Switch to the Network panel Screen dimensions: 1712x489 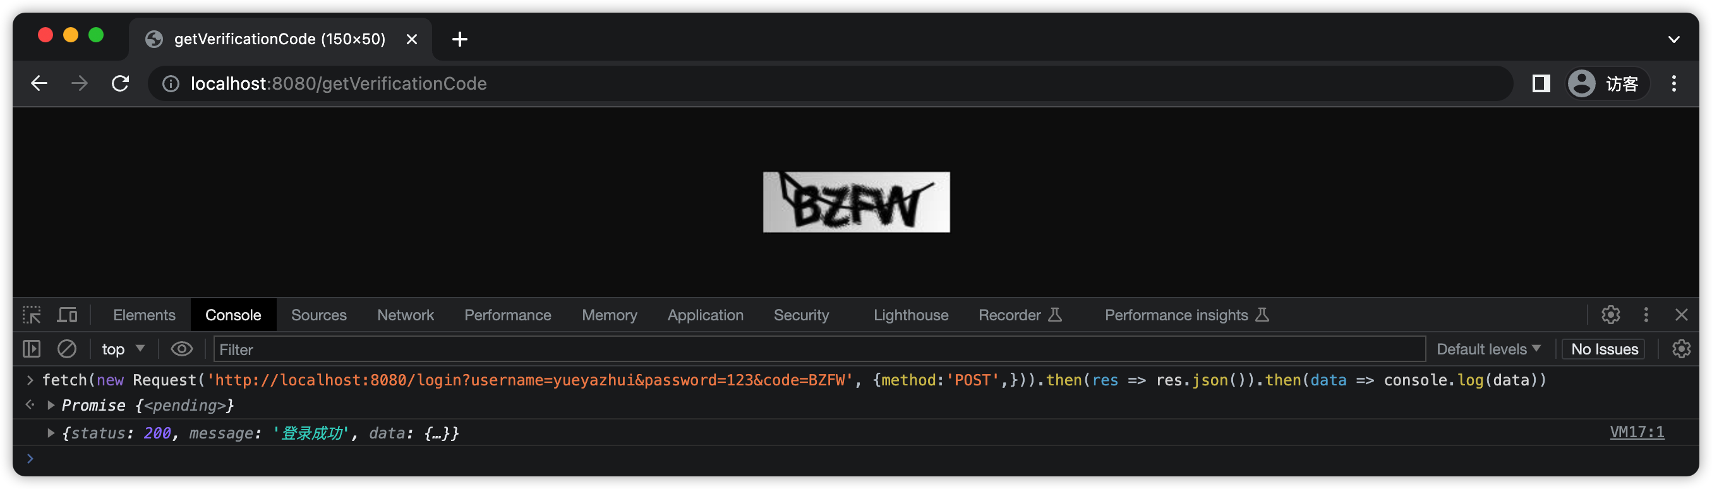(406, 315)
